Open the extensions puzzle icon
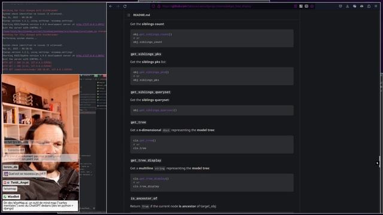 [x=369, y=7]
